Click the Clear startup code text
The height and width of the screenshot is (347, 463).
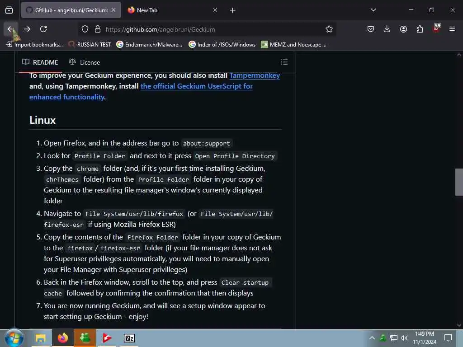(245, 283)
